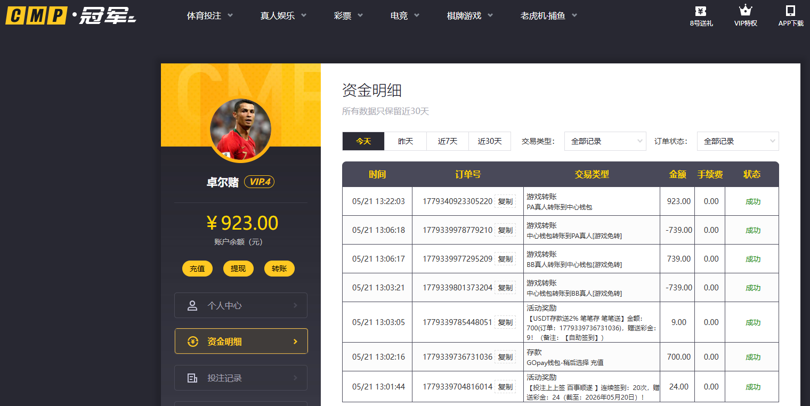810x406 pixels.
Task: Copy order number 1779339704816014
Action: (x=505, y=387)
